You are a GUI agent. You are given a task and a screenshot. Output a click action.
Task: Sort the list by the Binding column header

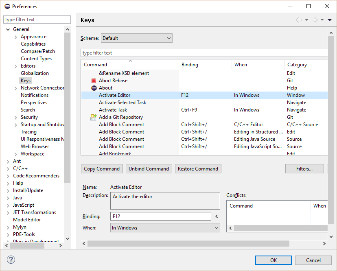205,65
